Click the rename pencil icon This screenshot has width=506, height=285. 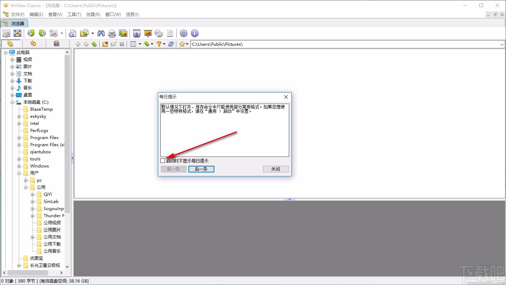114,44
